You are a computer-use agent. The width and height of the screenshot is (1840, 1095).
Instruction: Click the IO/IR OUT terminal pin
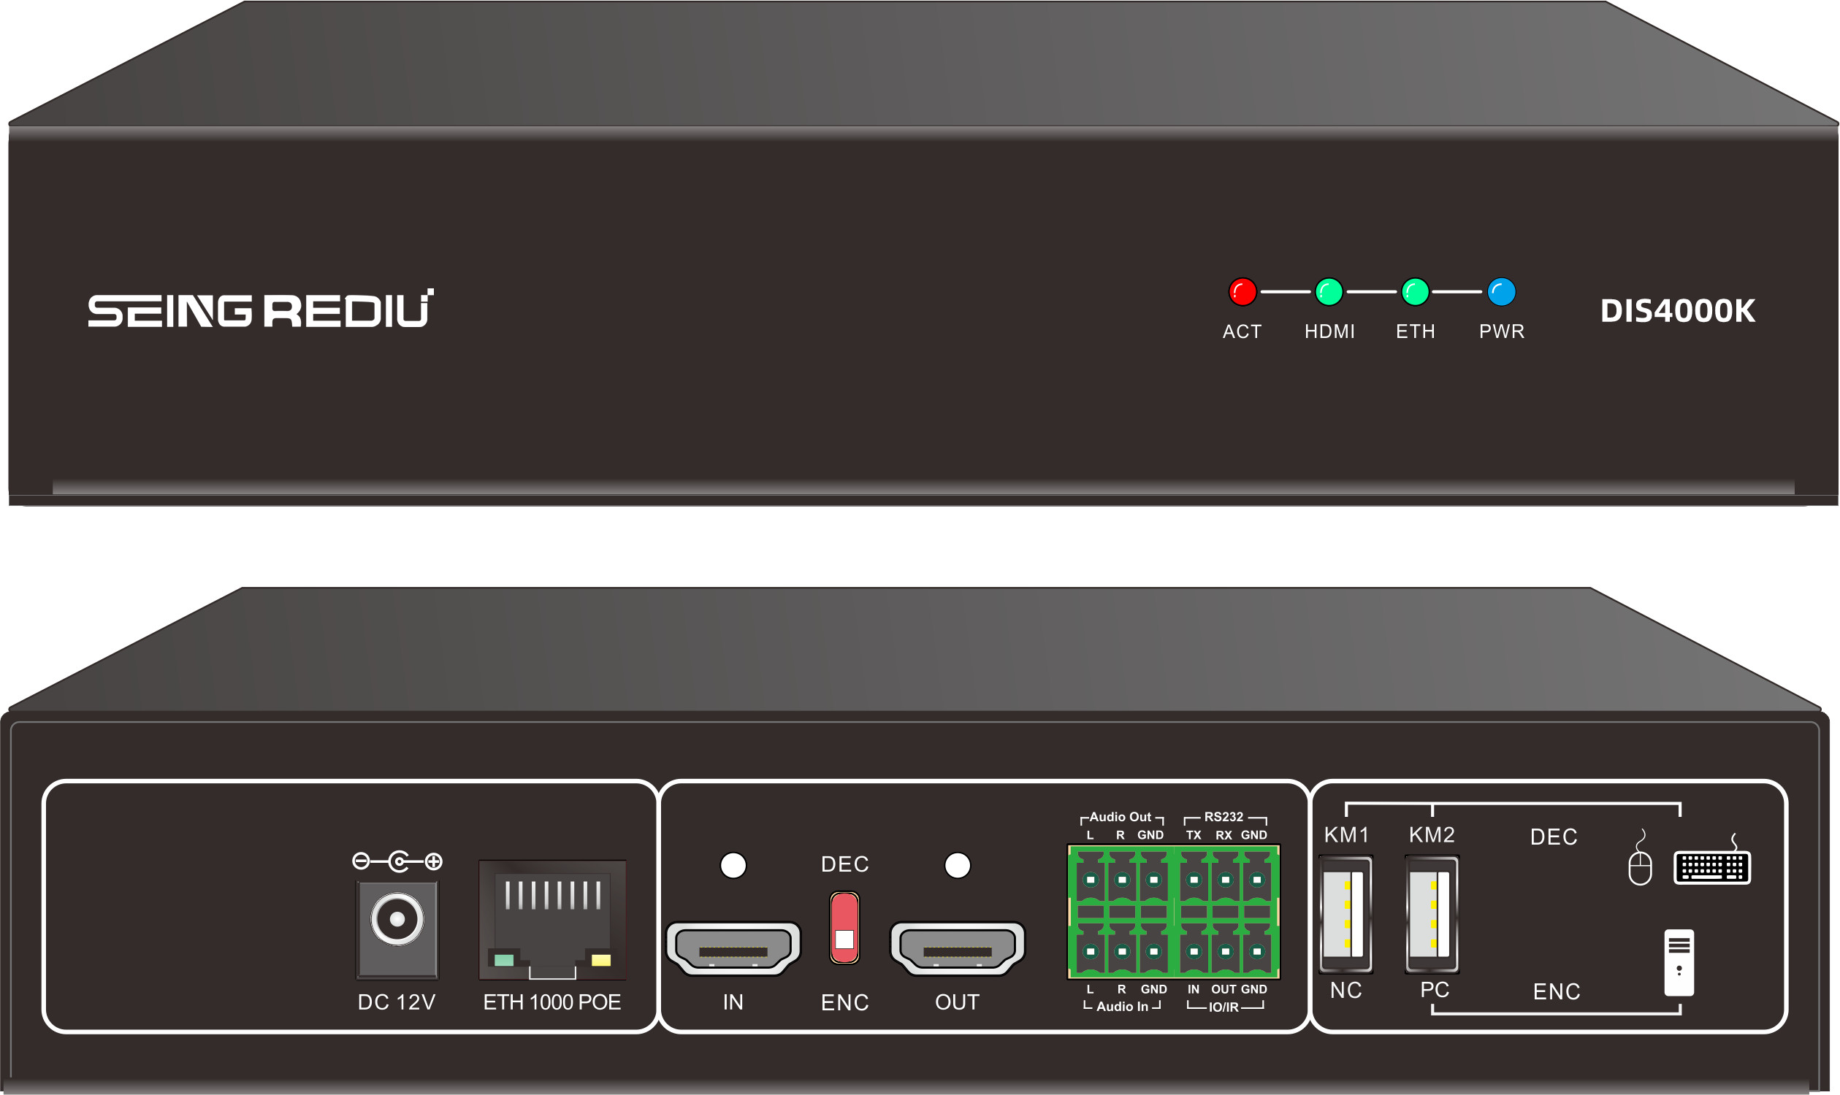coord(1225,951)
